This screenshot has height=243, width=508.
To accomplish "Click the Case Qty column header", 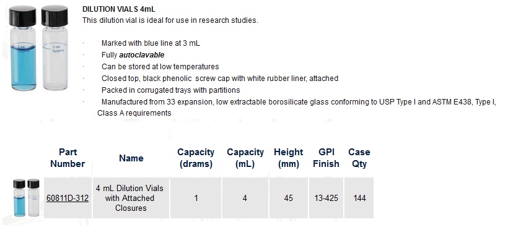I will (359, 158).
